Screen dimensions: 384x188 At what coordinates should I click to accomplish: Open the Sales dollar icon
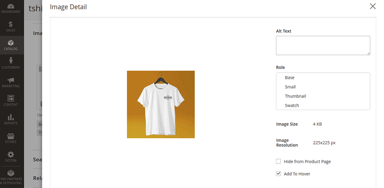11,24
